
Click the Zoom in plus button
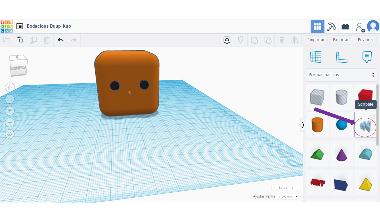(x=9, y=111)
